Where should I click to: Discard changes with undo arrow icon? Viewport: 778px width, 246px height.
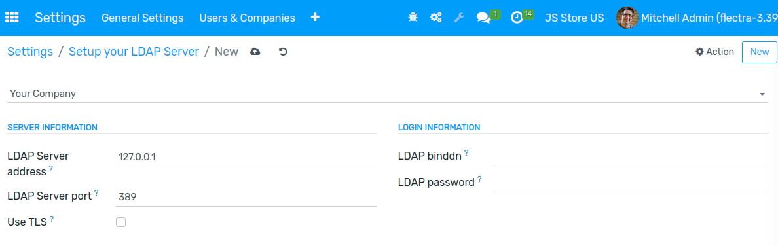pos(284,52)
